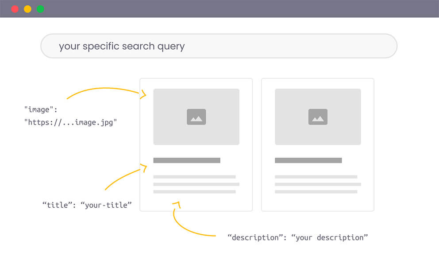This screenshot has width=439, height=264.
Task: Click the "title": "your-title" text
Action: pos(87,205)
